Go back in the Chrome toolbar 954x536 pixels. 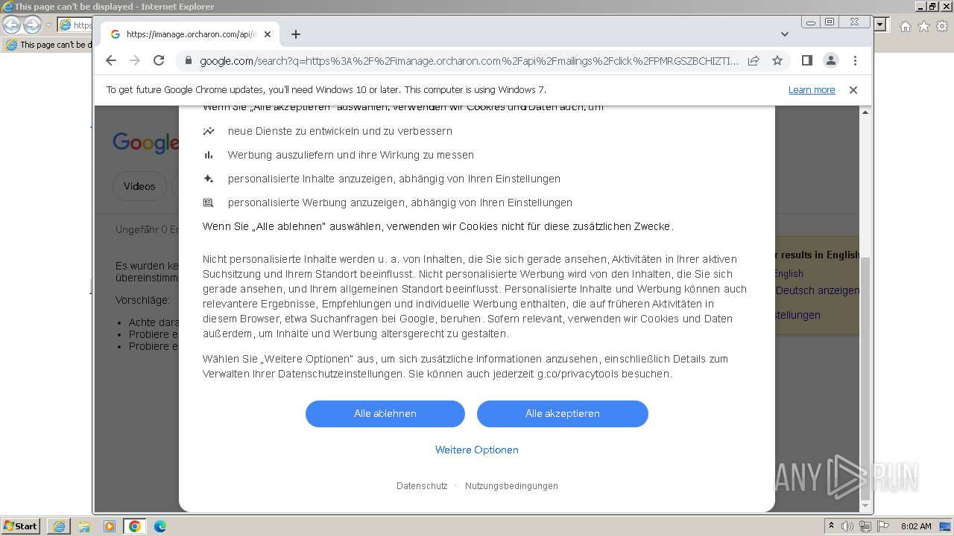coord(111,60)
